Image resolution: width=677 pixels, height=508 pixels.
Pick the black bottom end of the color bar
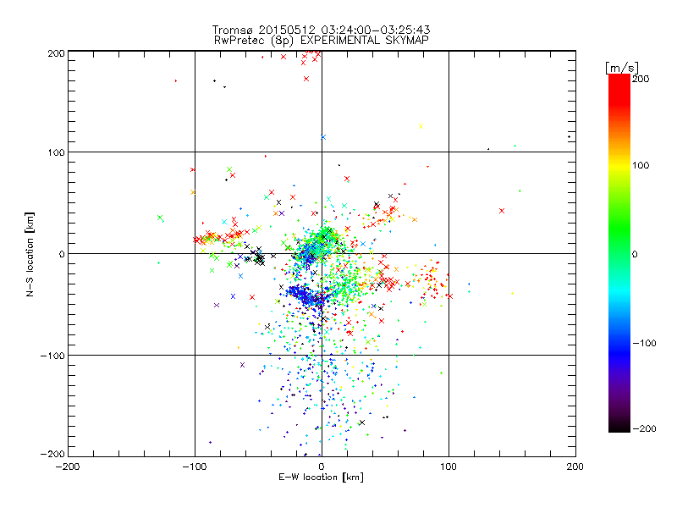coord(619,427)
